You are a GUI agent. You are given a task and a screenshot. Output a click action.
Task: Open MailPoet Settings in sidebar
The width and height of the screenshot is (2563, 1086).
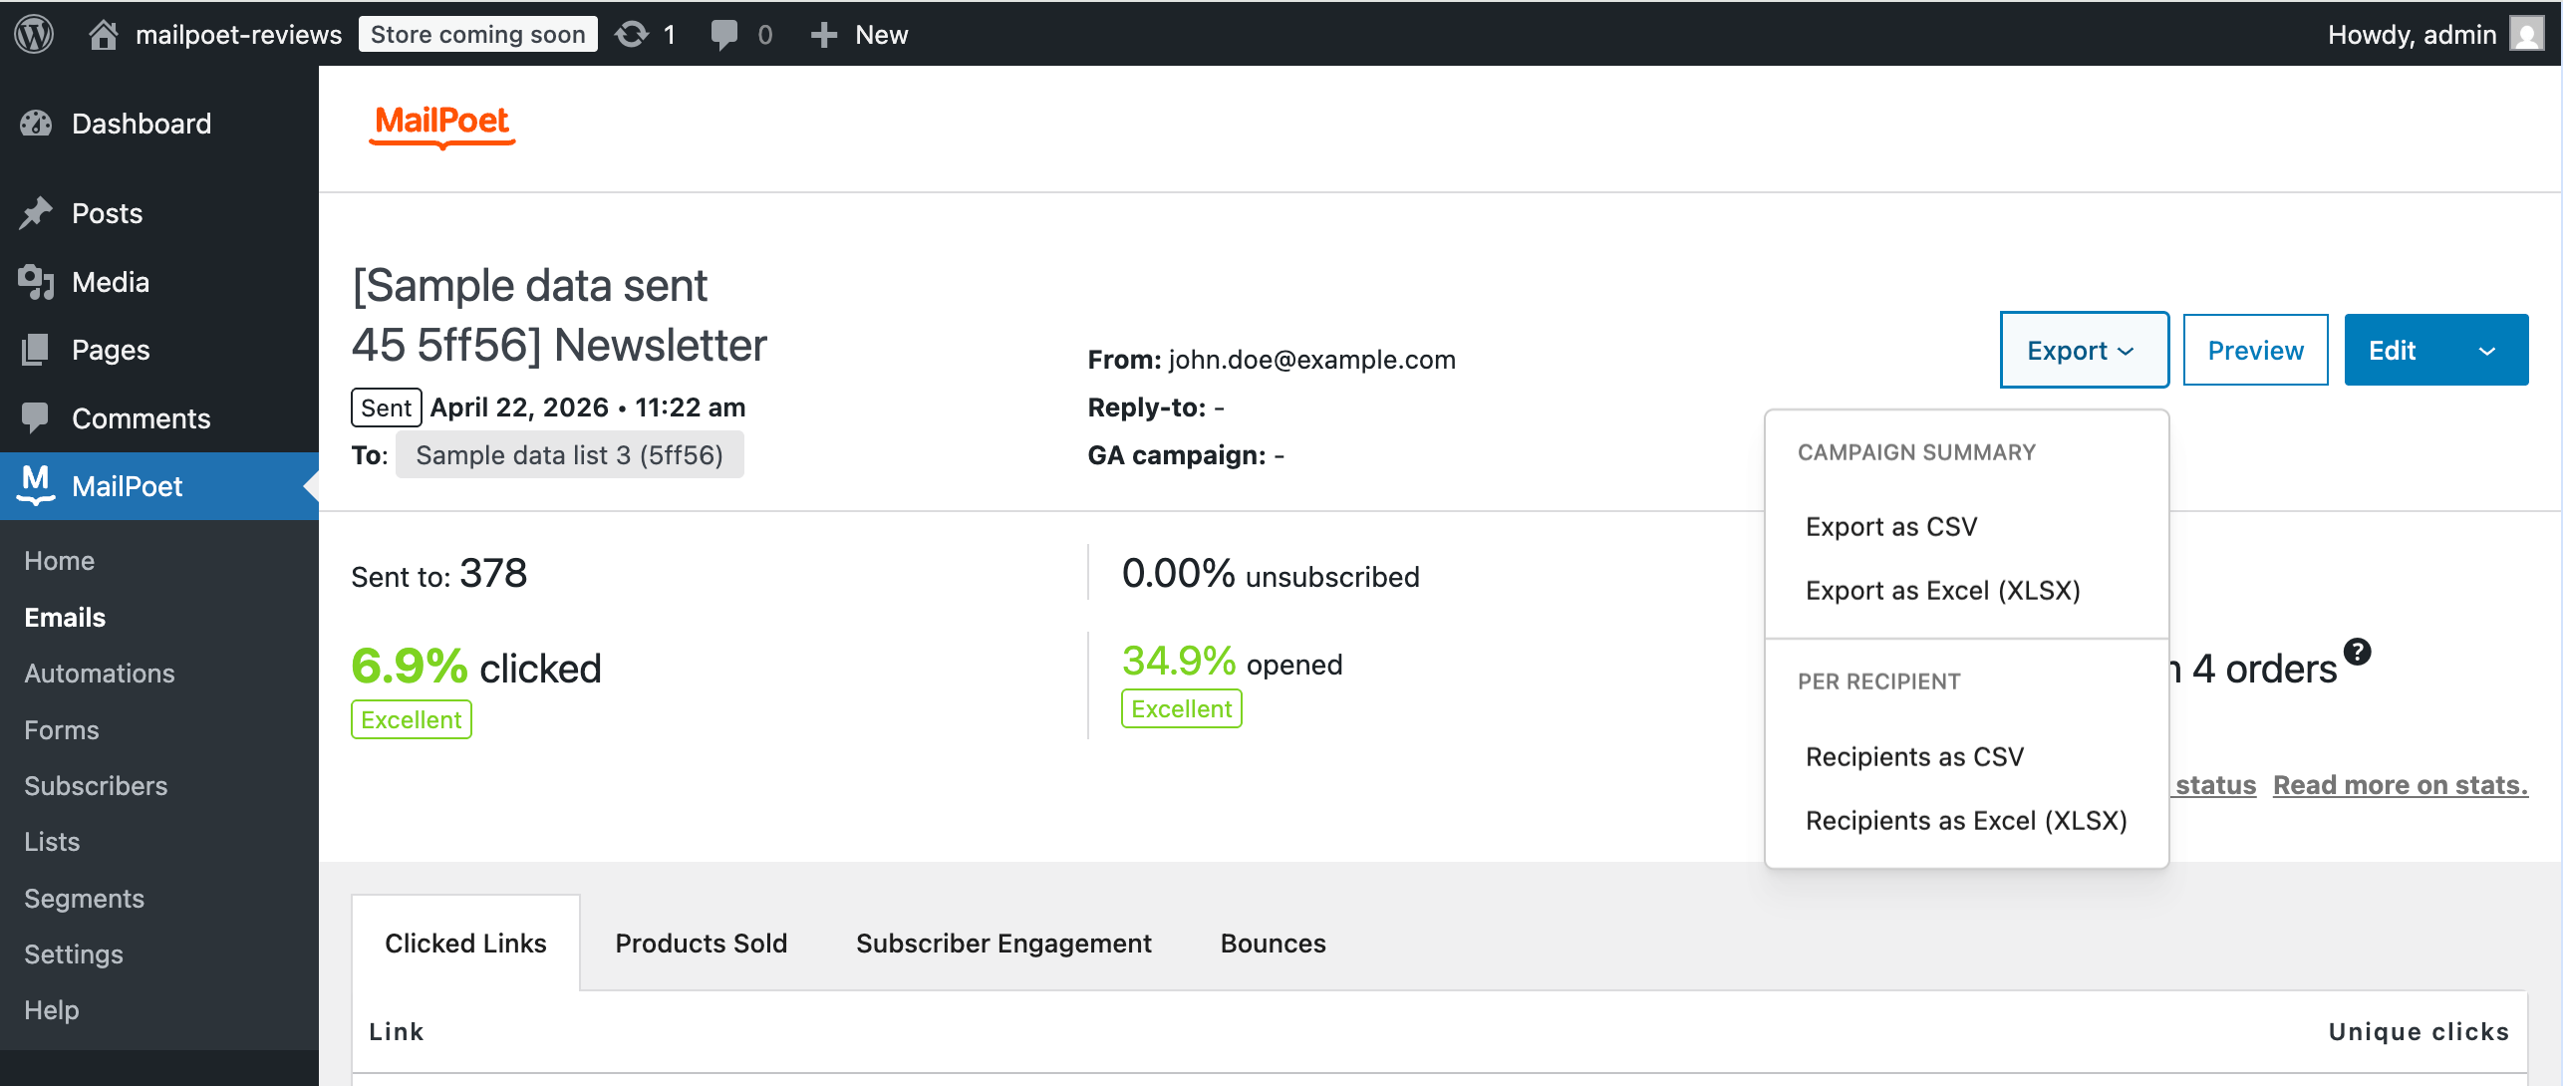pyautogui.click(x=74, y=954)
